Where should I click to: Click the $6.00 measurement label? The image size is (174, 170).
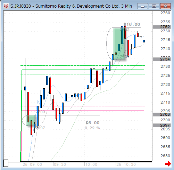point(93,123)
